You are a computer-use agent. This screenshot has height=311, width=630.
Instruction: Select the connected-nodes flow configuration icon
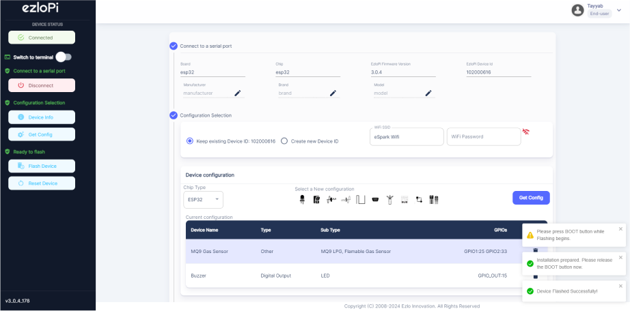click(419, 199)
